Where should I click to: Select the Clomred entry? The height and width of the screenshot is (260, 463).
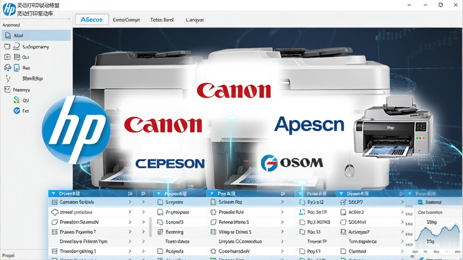coord(357,251)
